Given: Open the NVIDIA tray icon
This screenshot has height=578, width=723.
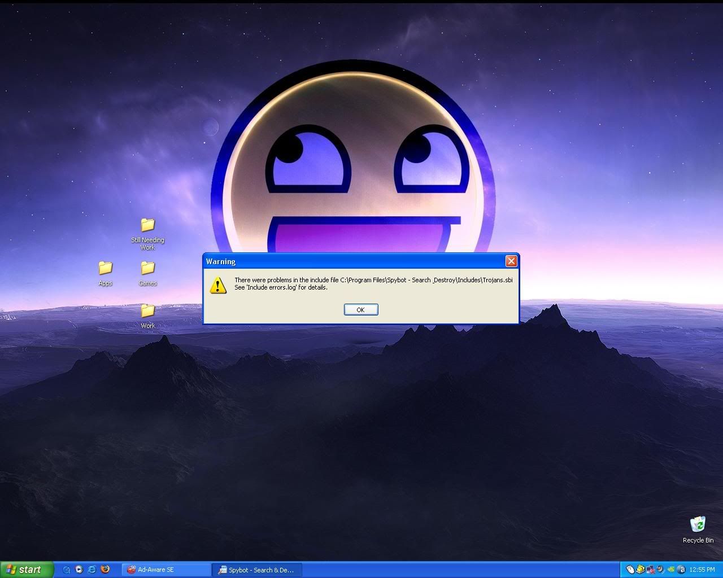Looking at the screenshot, I should (x=671, y=570).
